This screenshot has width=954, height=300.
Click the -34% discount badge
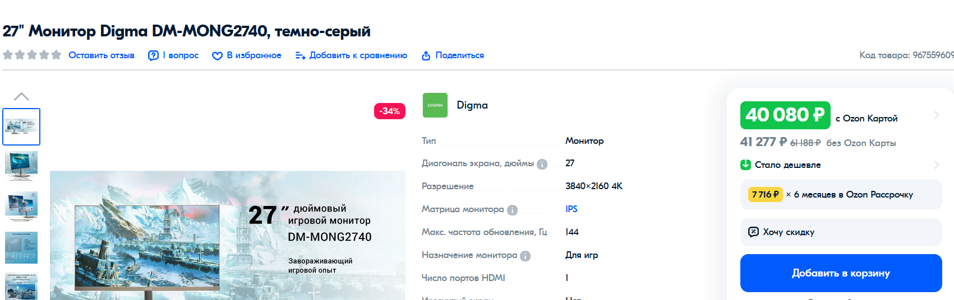pyautogui.click(x=390, y=111)
